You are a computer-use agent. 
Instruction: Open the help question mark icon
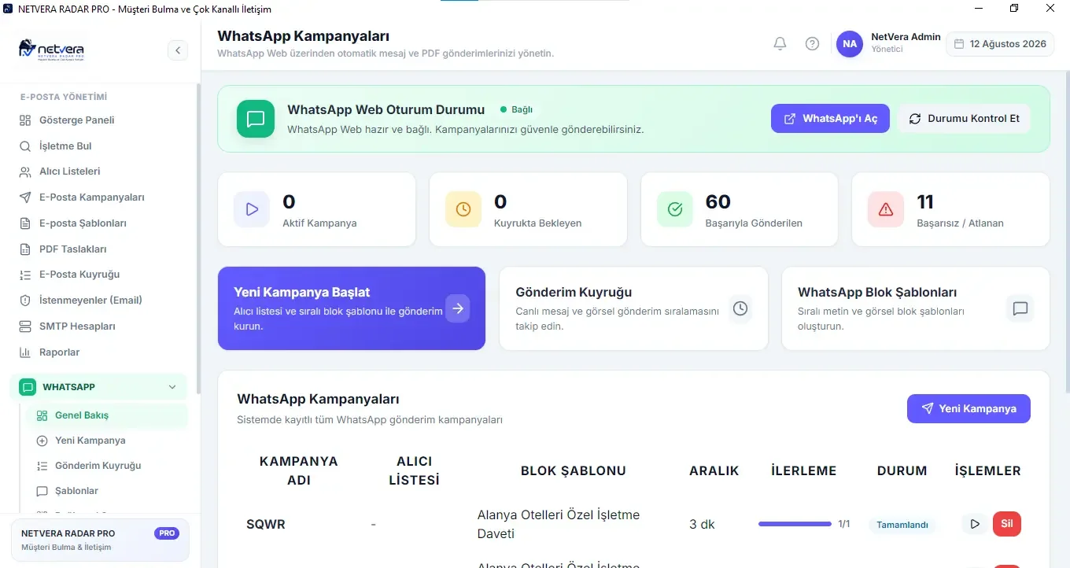coord(812,44)
